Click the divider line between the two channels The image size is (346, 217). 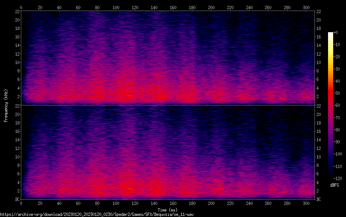tap(168, 105)
